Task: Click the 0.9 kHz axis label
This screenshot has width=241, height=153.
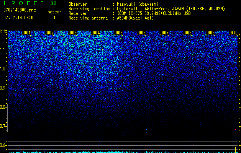Action: (3, 88)
